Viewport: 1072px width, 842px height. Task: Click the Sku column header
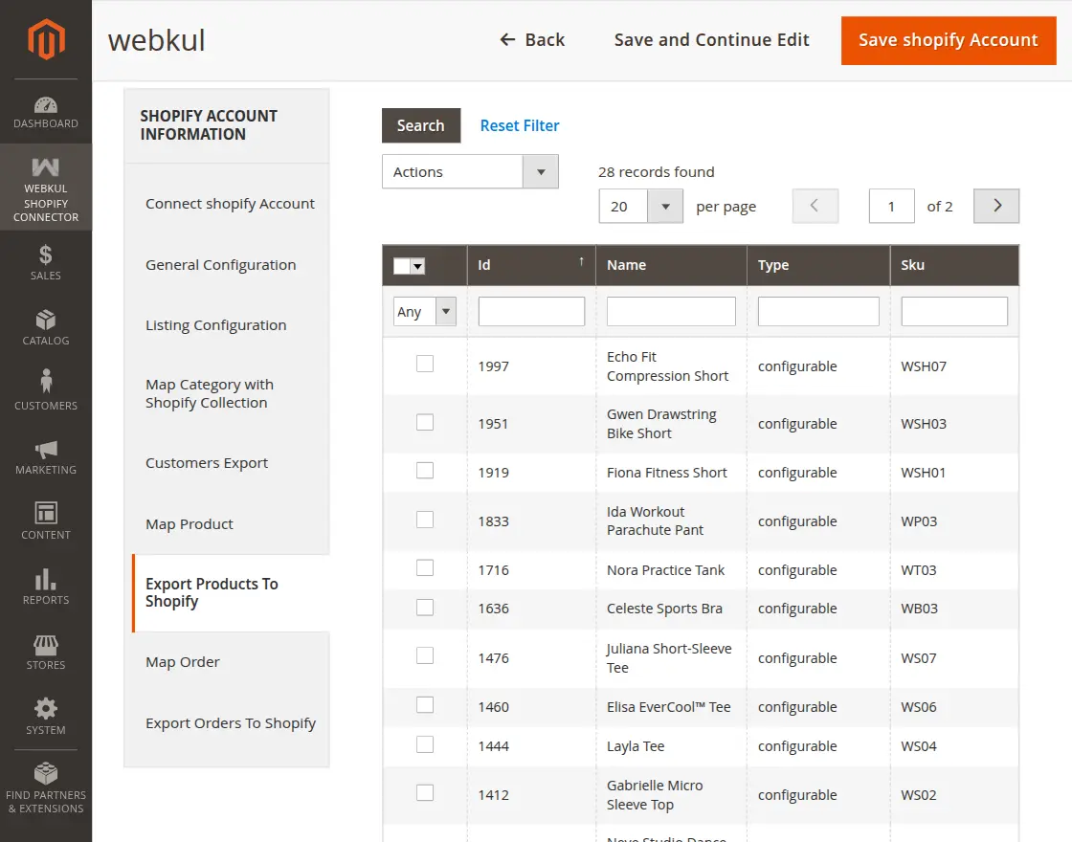tap(954, 265)
